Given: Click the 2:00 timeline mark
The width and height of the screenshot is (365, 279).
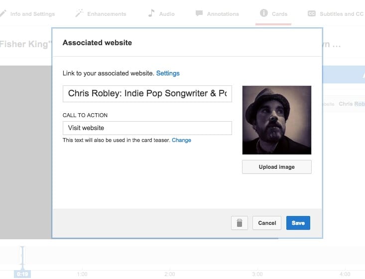Looking at the screenshot, I should [x=170, y=274].
